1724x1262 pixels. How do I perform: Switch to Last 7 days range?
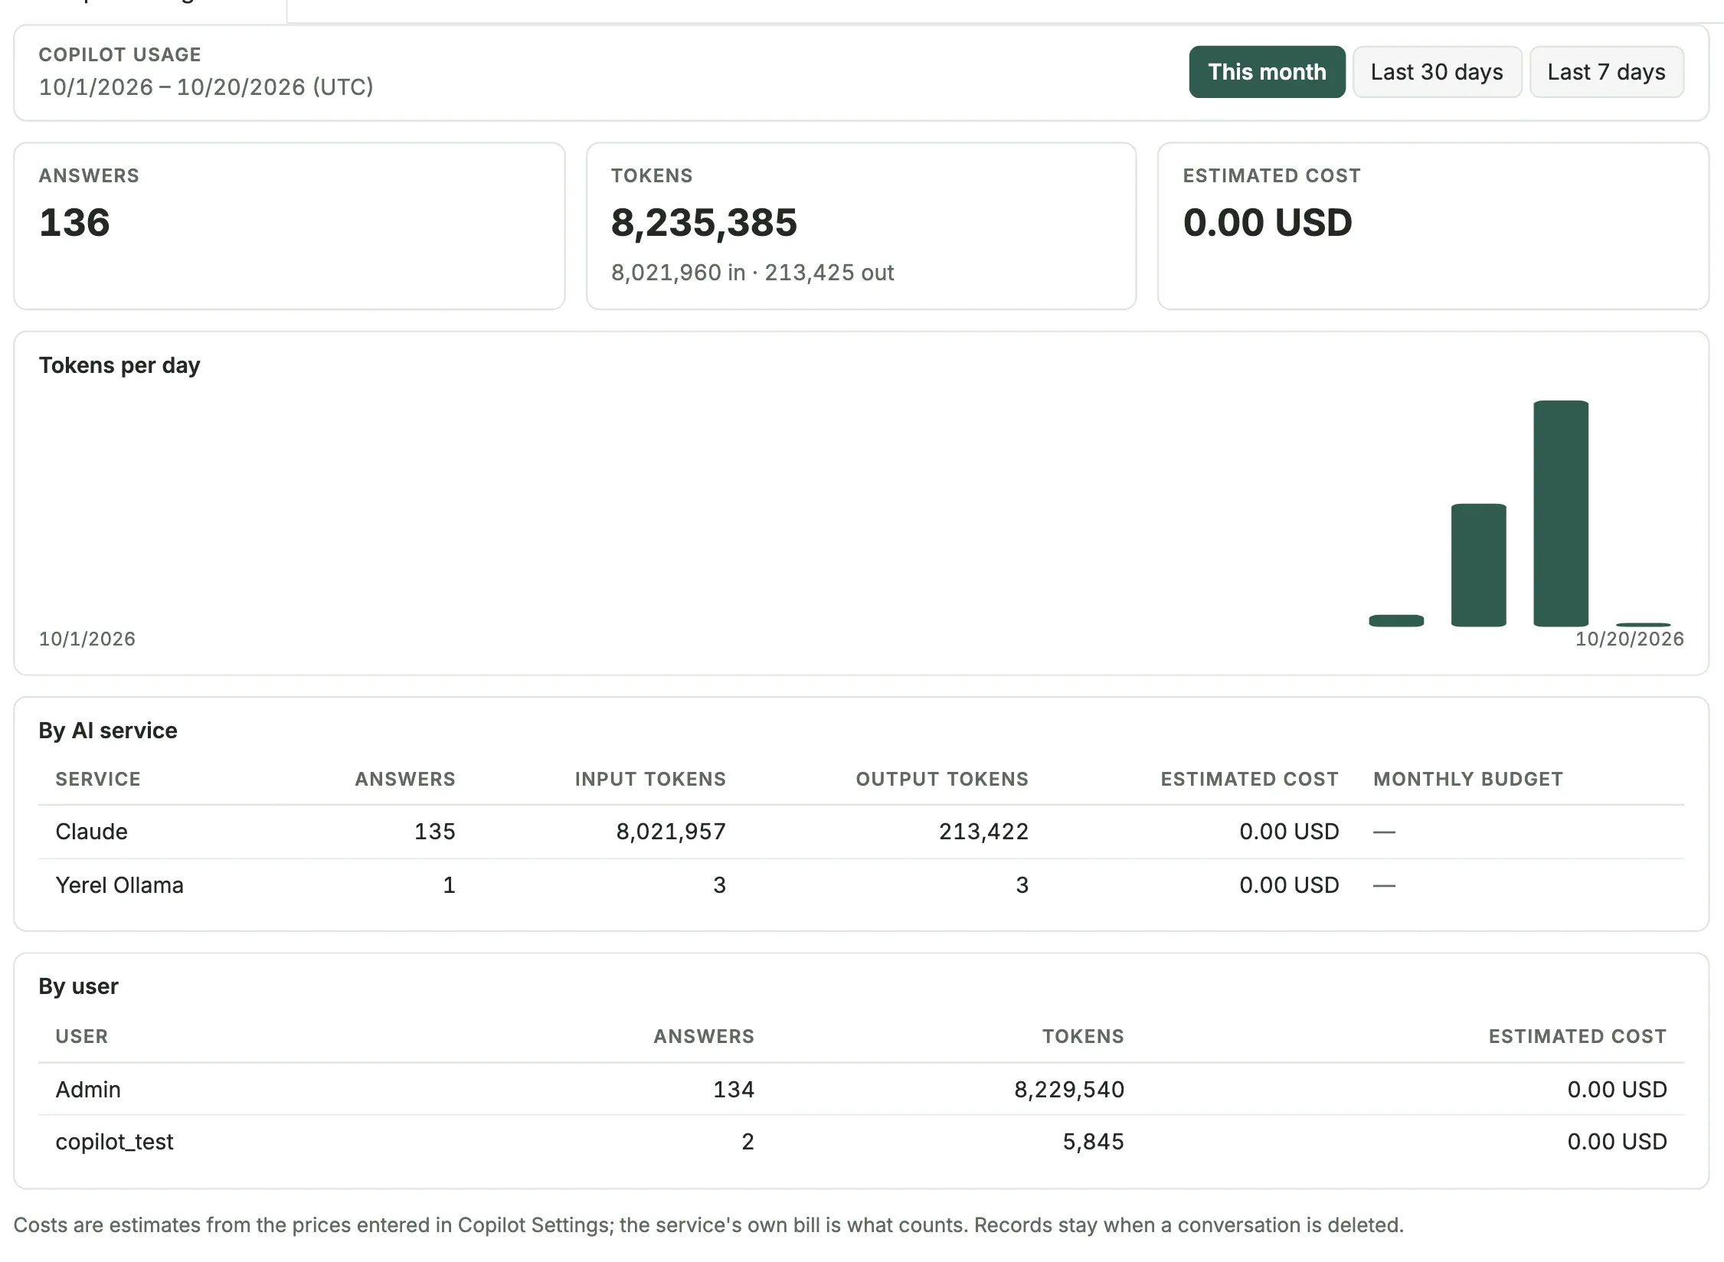coord(1606,72)
